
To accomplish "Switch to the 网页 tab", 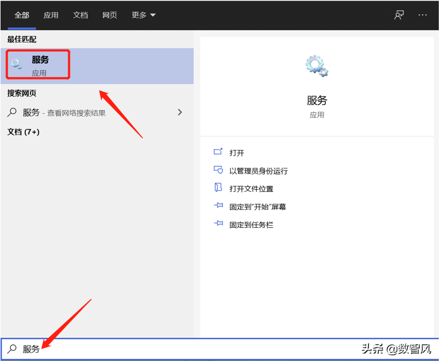I will point(110,15).
